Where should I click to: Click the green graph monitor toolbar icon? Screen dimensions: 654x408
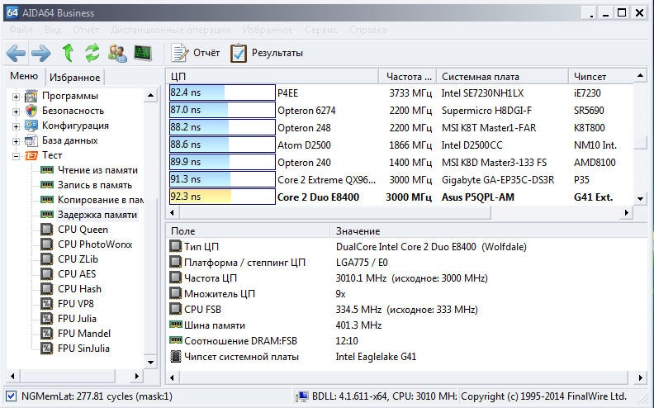pos(143,53)
